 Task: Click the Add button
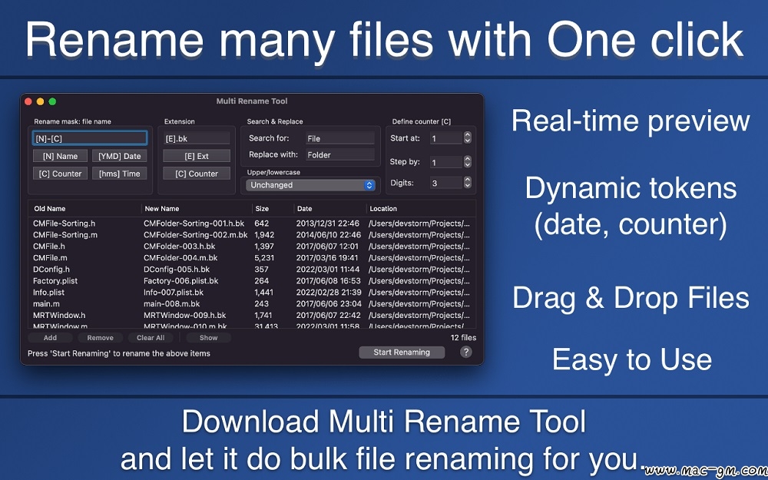pyautogui.click(x=50, y=337)
